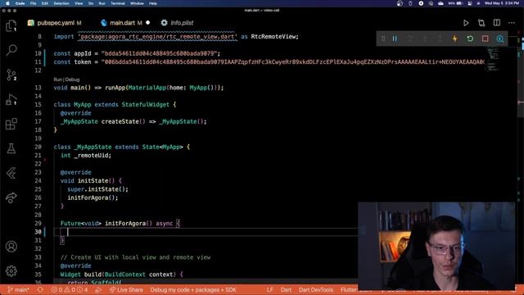Open the Selection menu

tap(61, 3)
